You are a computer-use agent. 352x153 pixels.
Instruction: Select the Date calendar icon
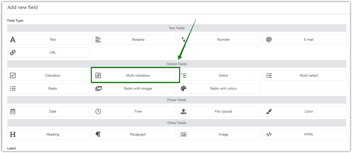pyautogui.click(x=13, y=111)
